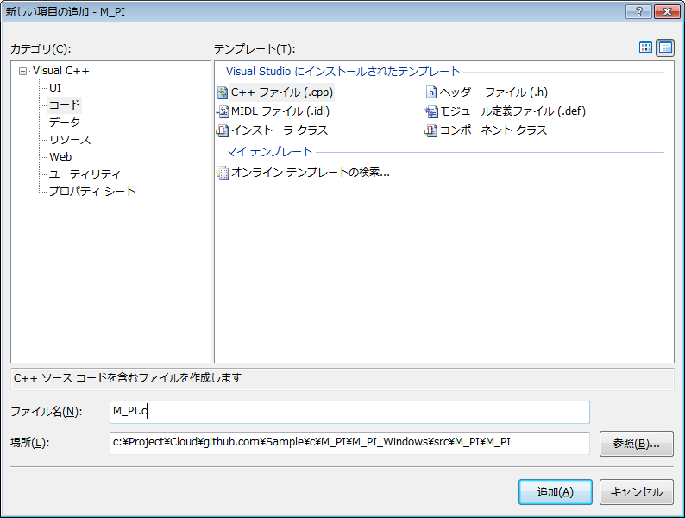The width and height of the screenshot is (685, 518).
Task: Select the header file (.h) template icon
Action: 431,92
